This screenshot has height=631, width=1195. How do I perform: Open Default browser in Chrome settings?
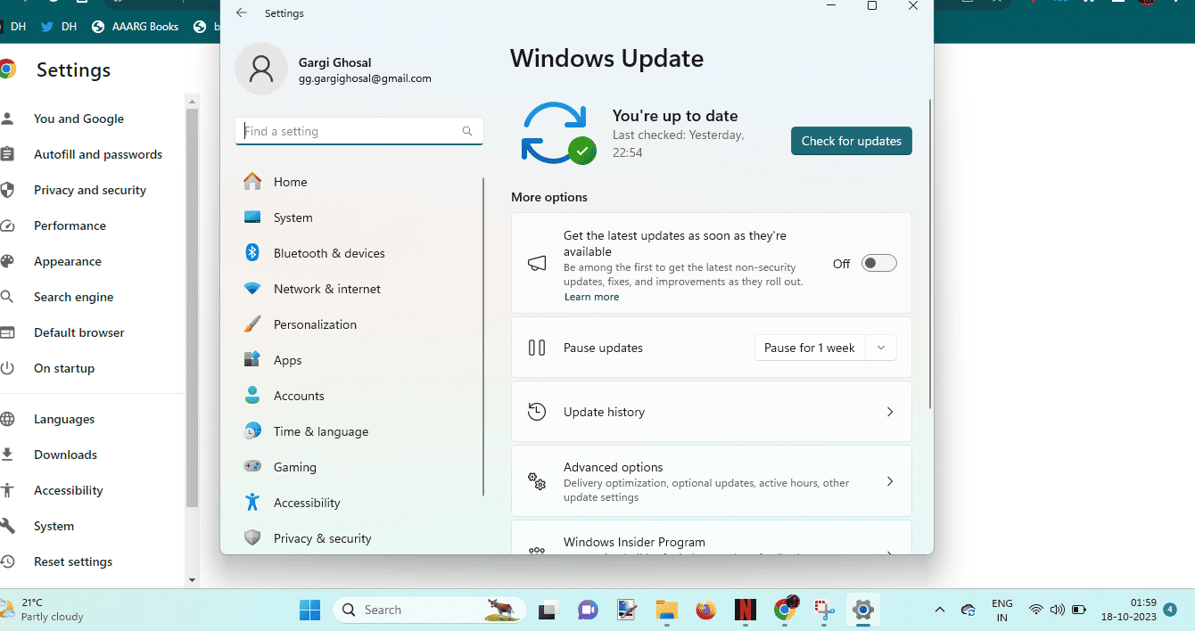coord(79,332)
